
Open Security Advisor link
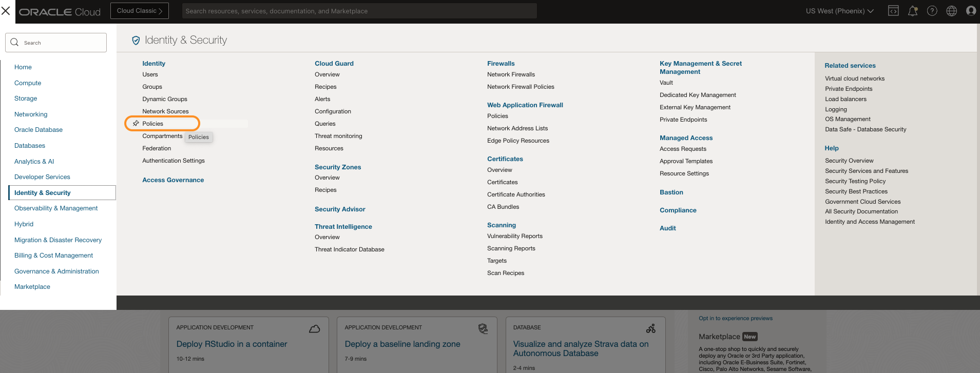pyautogui.click(x=340, y=209)
